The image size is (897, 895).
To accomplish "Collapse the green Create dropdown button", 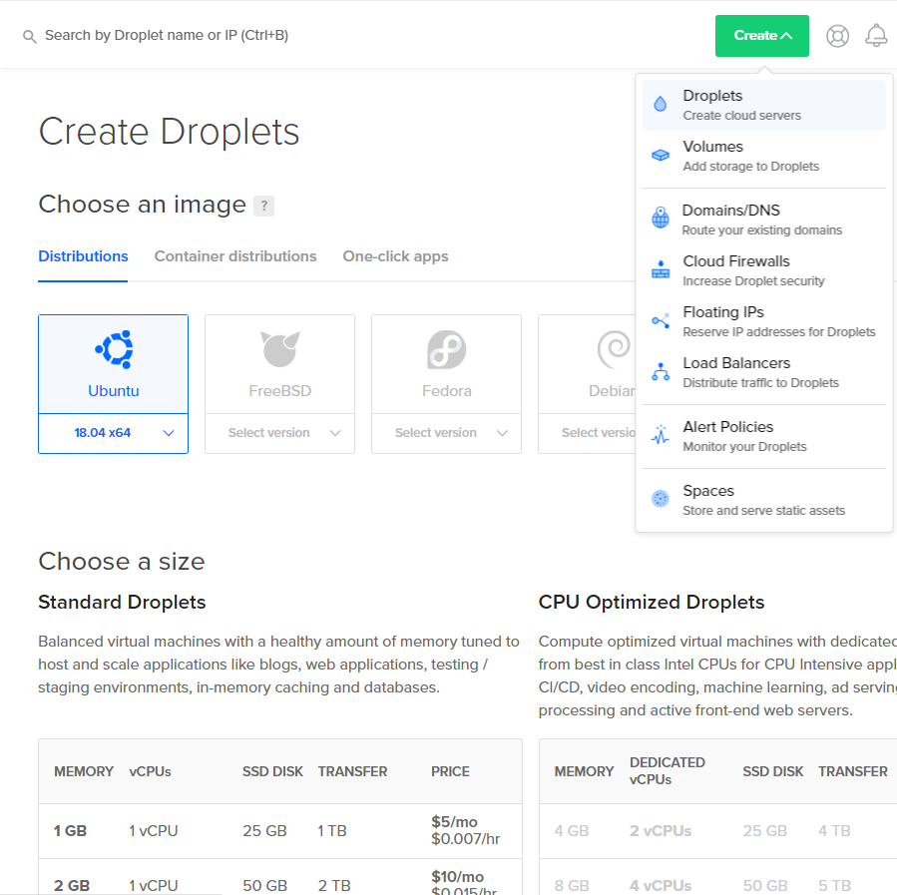I will pyautogui.click(x=762, y=36).
